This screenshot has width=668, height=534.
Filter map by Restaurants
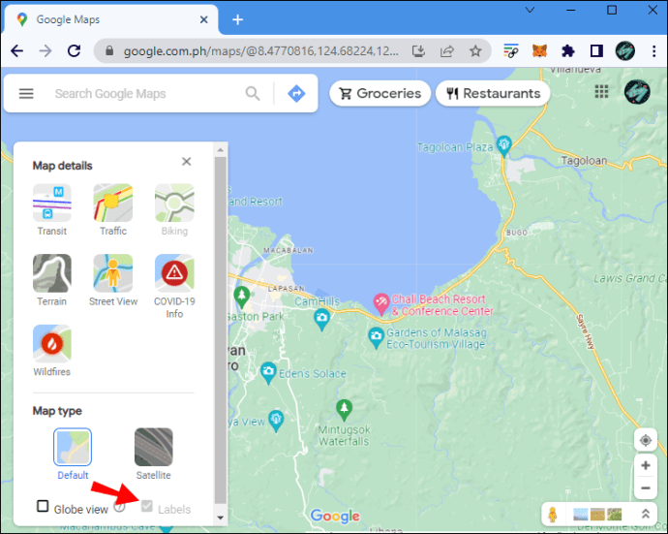coord(493,93)
